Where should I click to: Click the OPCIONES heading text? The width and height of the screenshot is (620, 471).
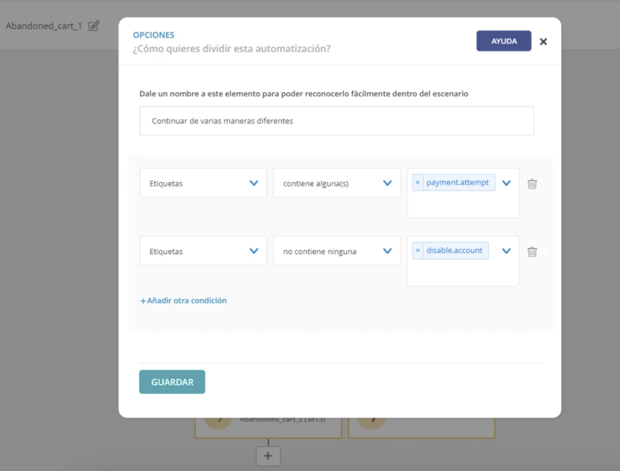[153, 35]
